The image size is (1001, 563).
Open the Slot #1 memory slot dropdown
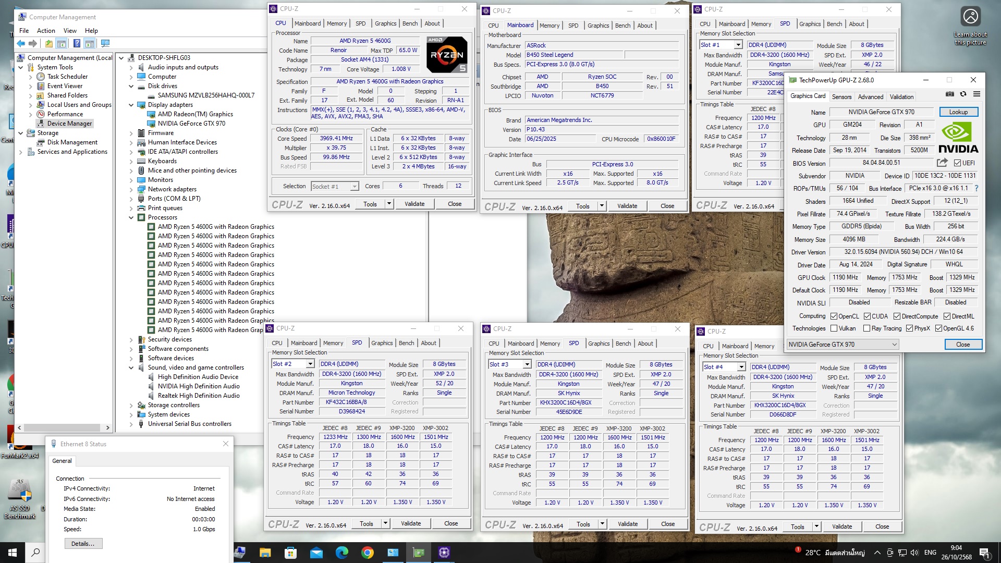[x=738, y=45]
